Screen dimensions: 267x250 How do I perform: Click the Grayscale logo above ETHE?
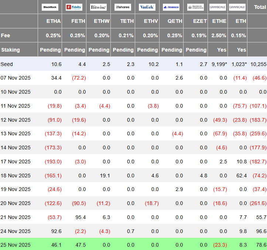pos(218,7)
